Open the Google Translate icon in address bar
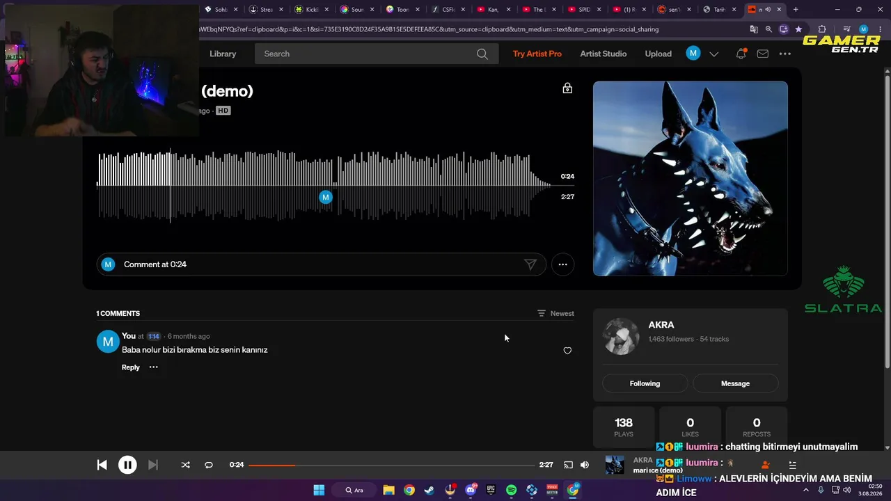Viewport: 891px width, 501px height. pyautogui.click(x=754, y=29)
